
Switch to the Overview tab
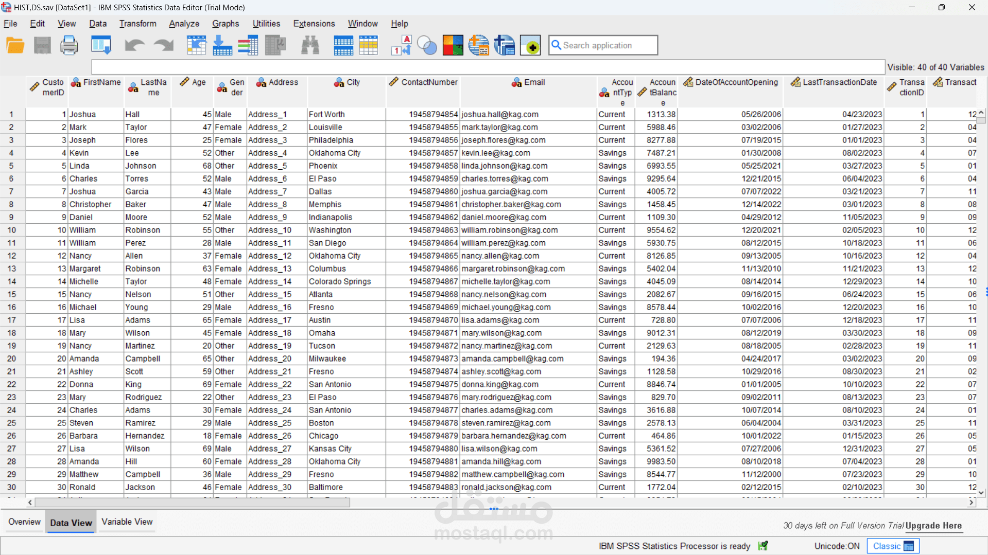24,522
